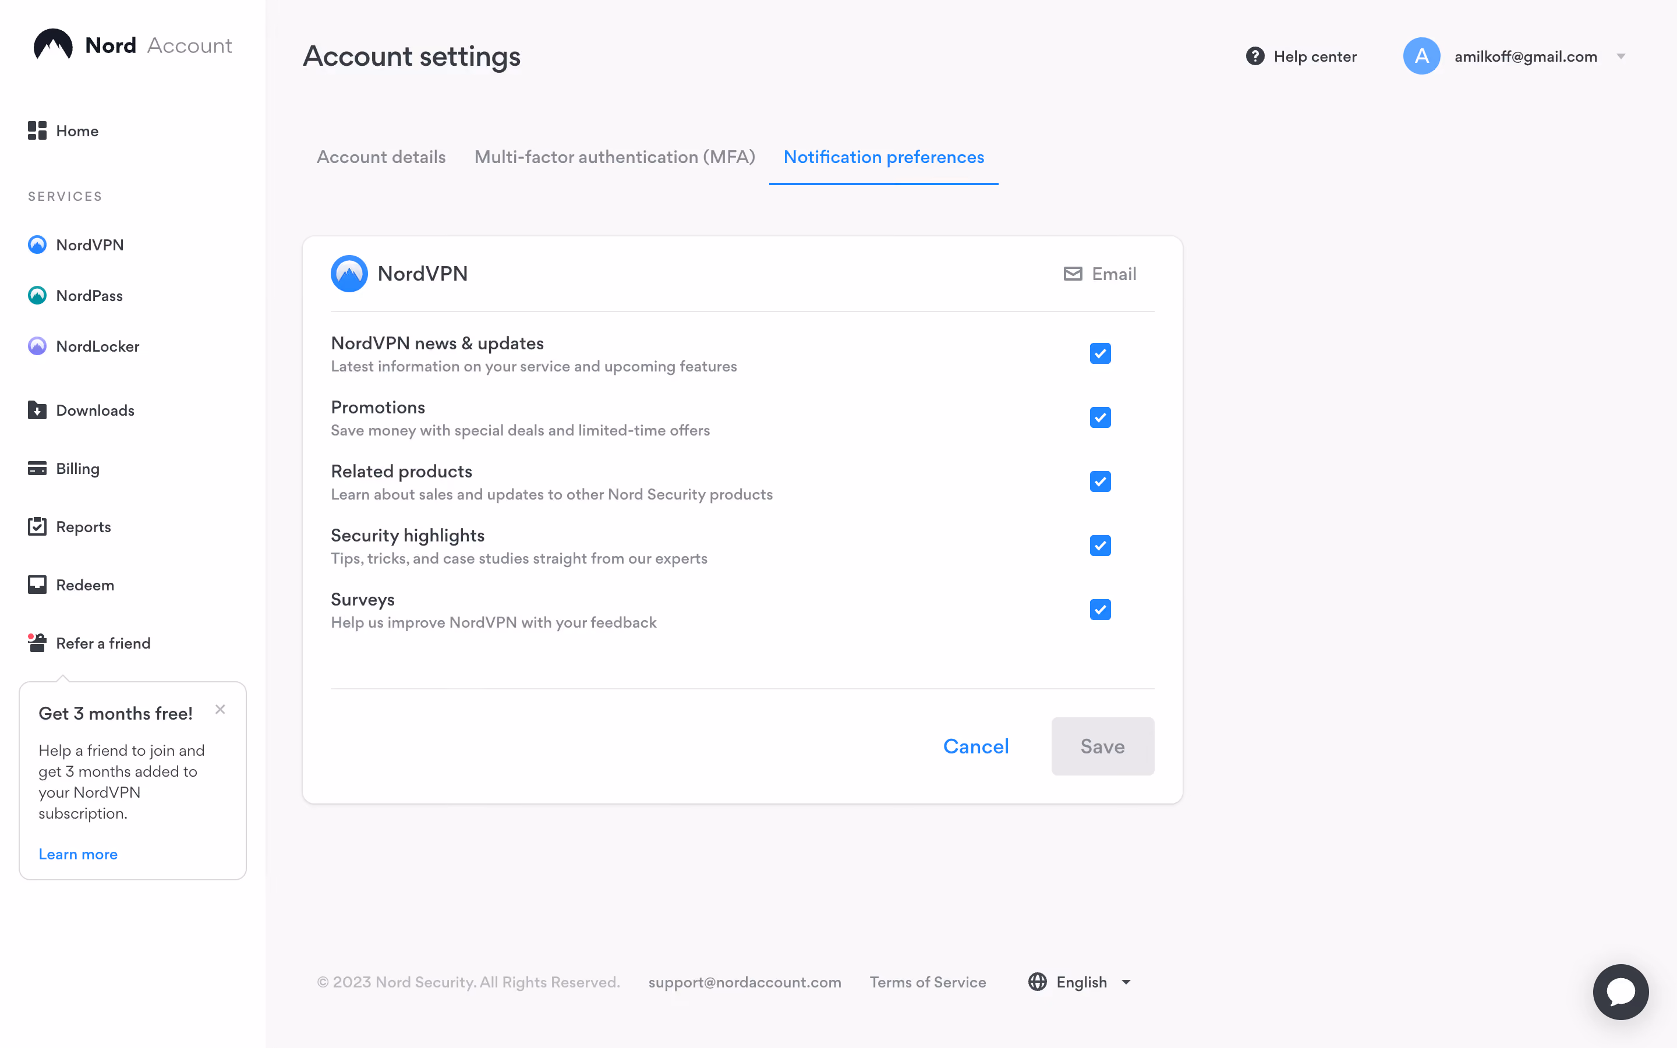Image resolution: width=1677 pixels, height=1048 pixels.
Task: Click the support@nordaccount.com link
Action: pos(745,982)
